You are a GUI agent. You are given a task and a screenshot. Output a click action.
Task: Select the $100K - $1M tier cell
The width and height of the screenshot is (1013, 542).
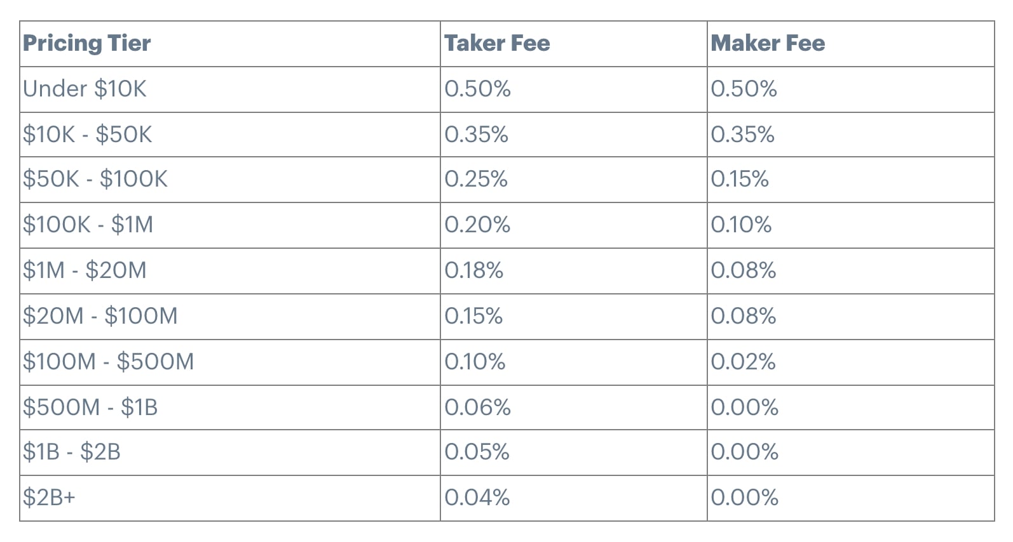point(88,225)
